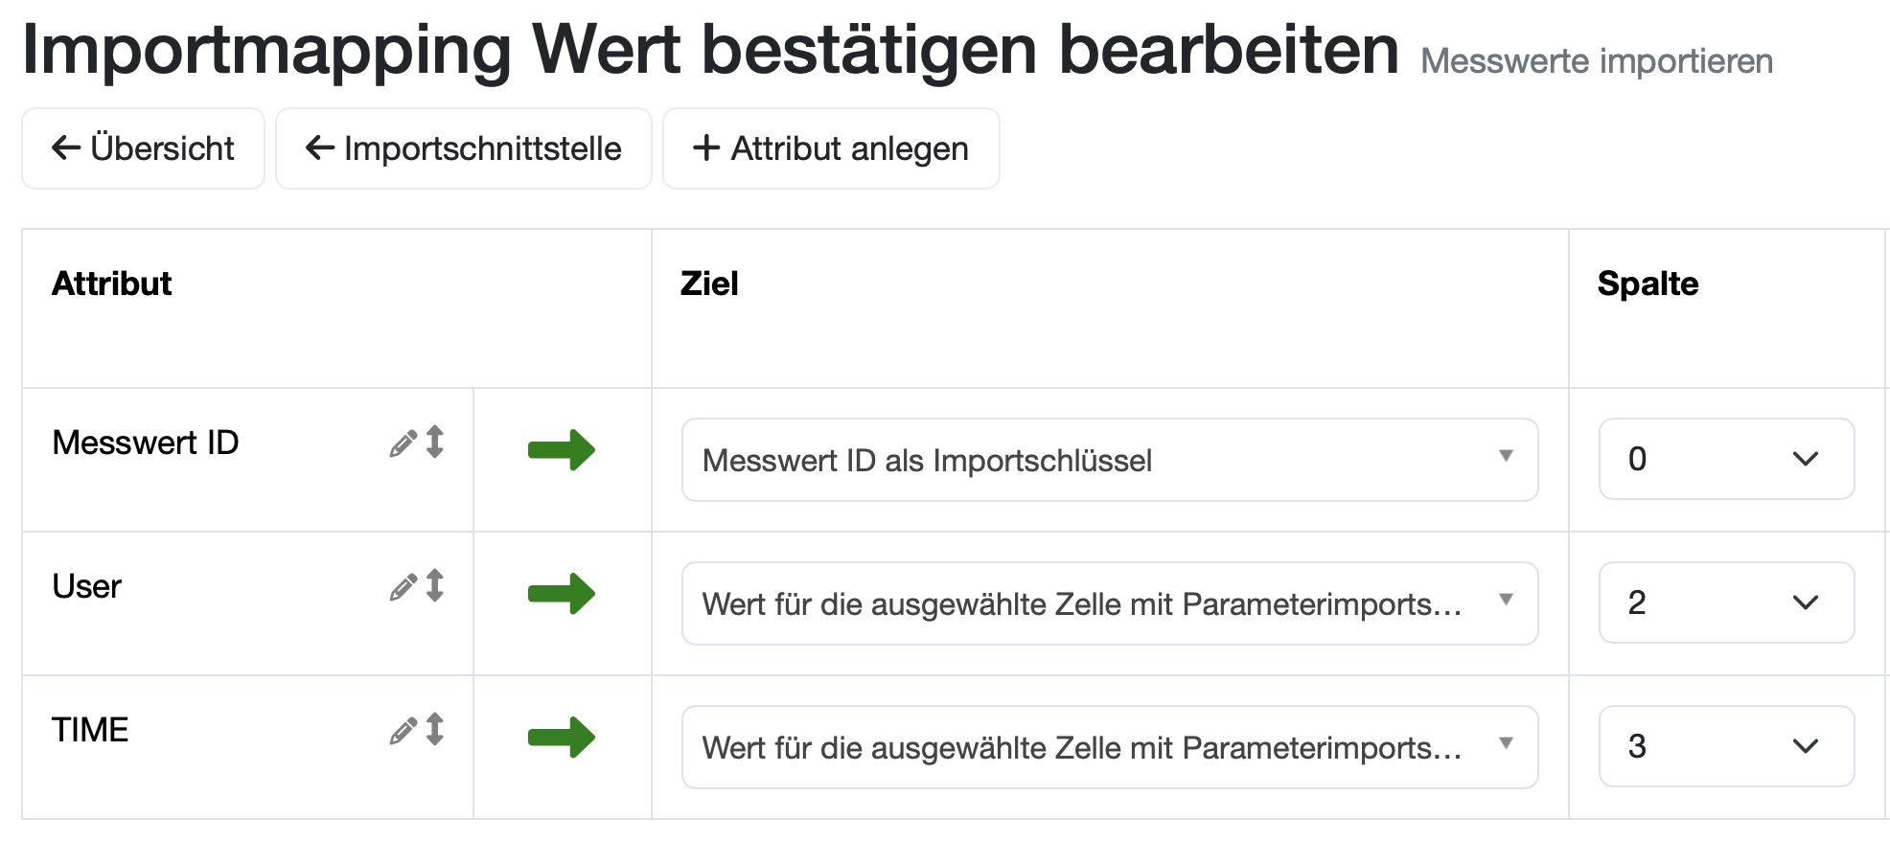1890x841 pixels.
Task: Click the green mapping arrow in the TIME row
Action: 561,738
